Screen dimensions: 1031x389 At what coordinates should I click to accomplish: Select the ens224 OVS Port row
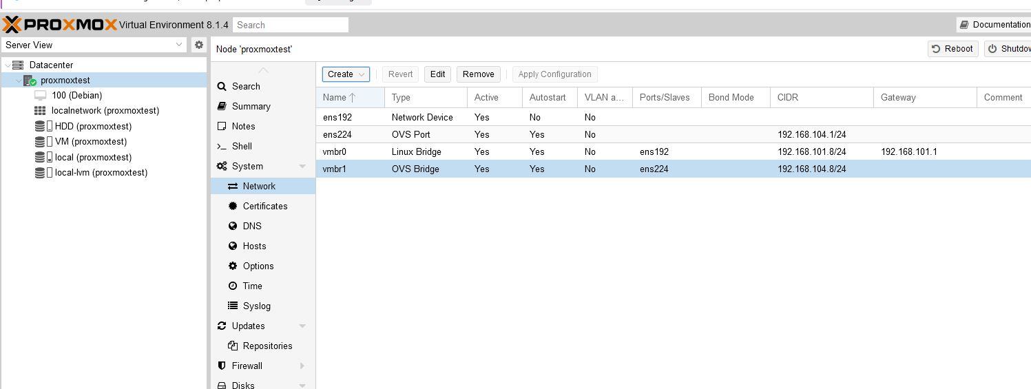point(674,134)
